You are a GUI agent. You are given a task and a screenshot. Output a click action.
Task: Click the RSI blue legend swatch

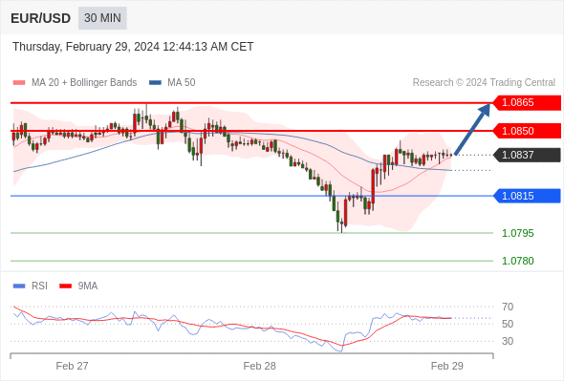point(19,286)
